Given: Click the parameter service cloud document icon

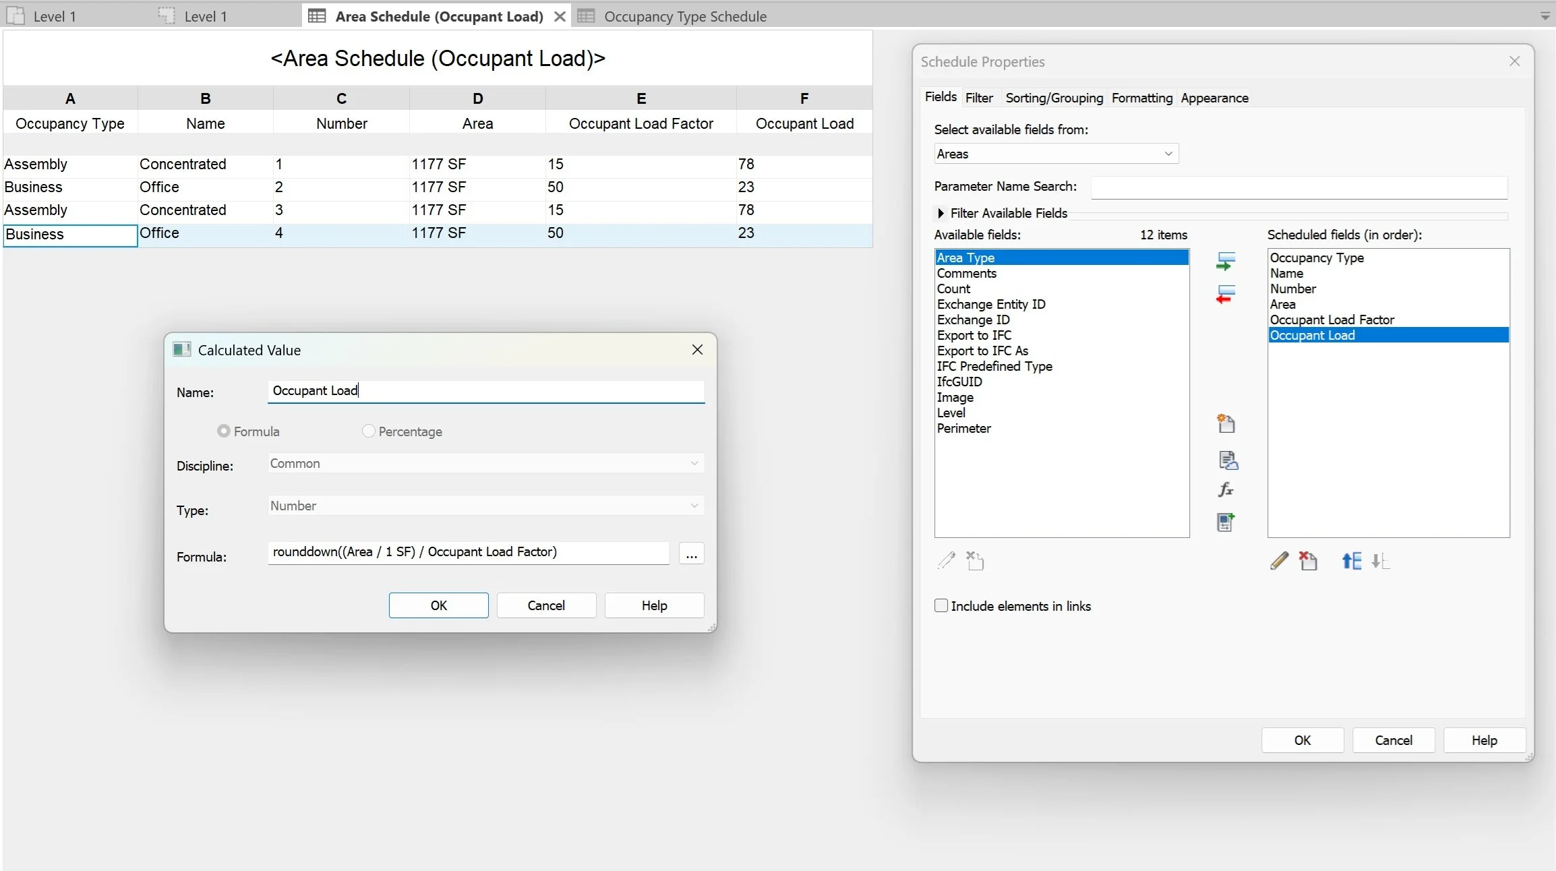Looking at the screenshot, I should point(1228,460).
